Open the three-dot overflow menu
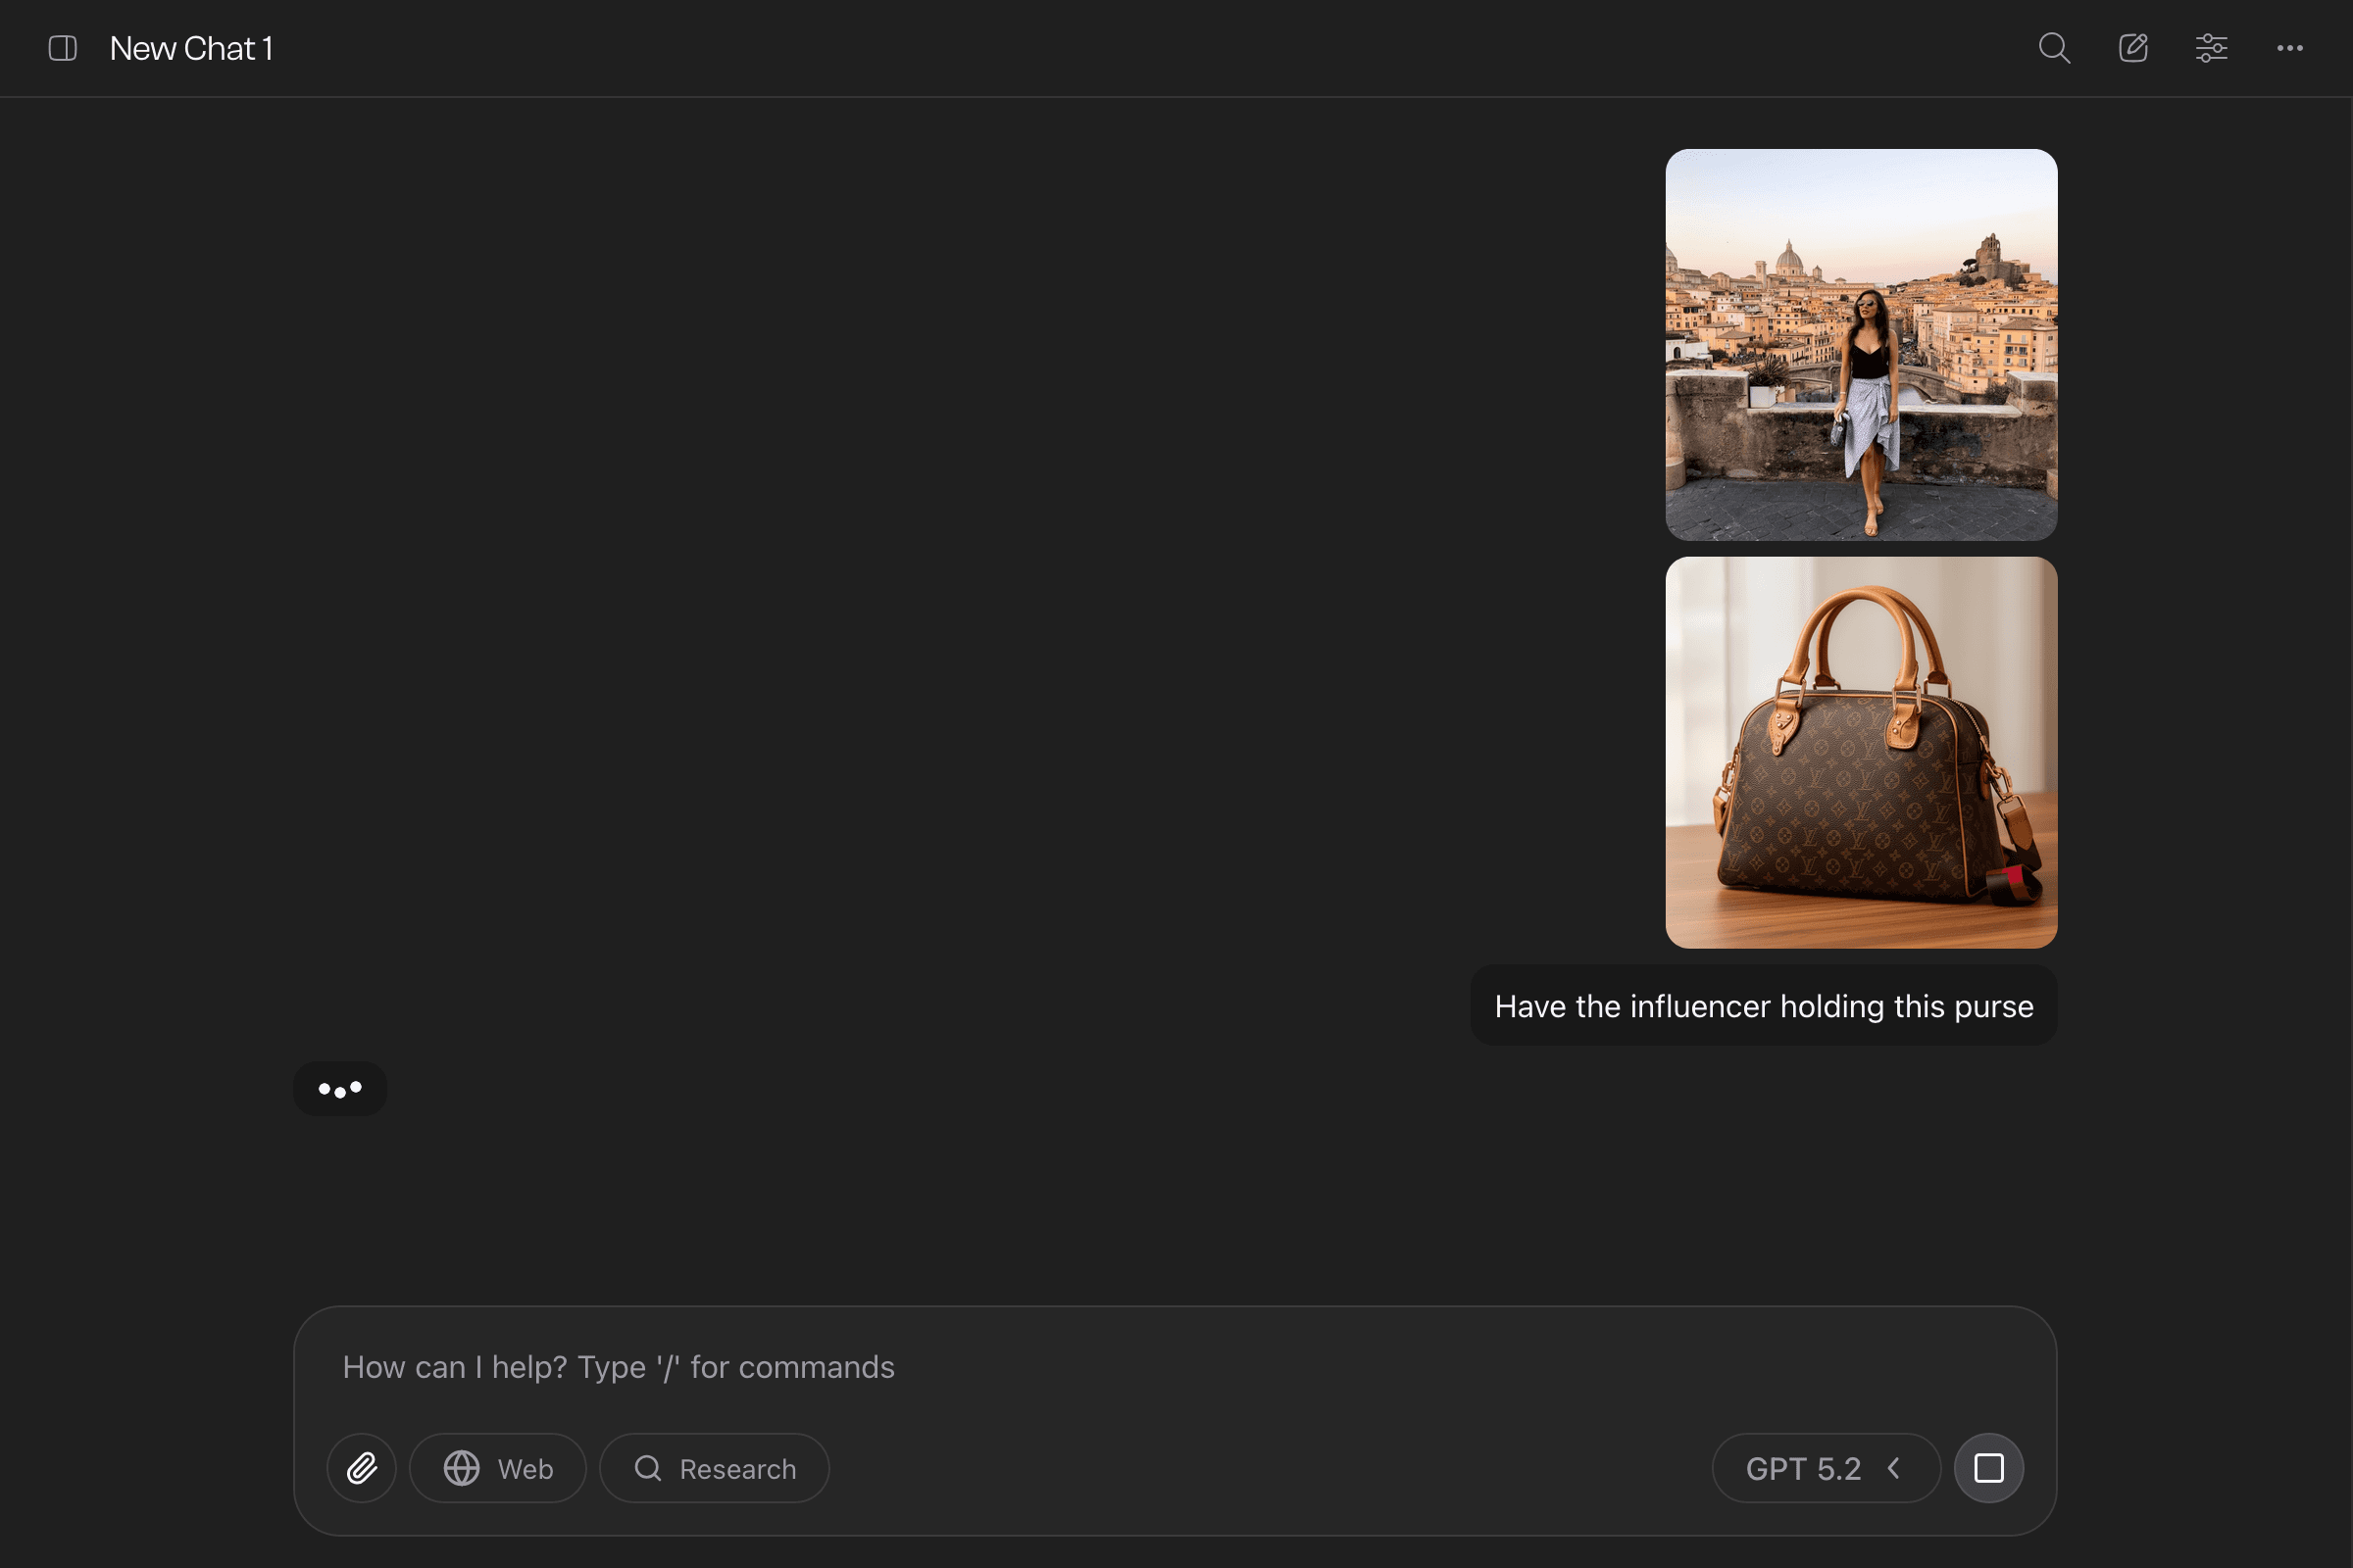 pyautogui.click(x=2290, y=47)
